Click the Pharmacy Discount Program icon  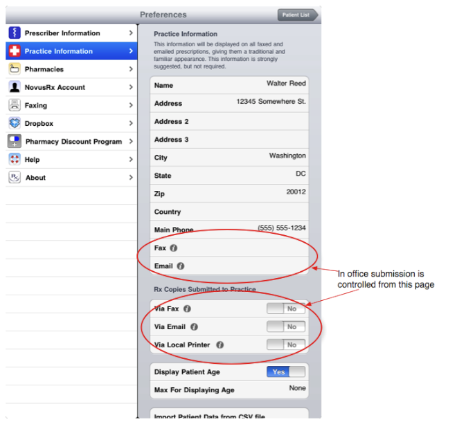click(x=15, y=141)
